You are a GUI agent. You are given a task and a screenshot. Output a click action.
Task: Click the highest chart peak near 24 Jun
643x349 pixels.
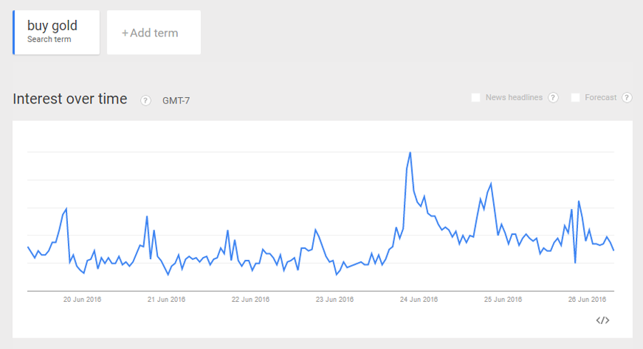tap(410, 152)
